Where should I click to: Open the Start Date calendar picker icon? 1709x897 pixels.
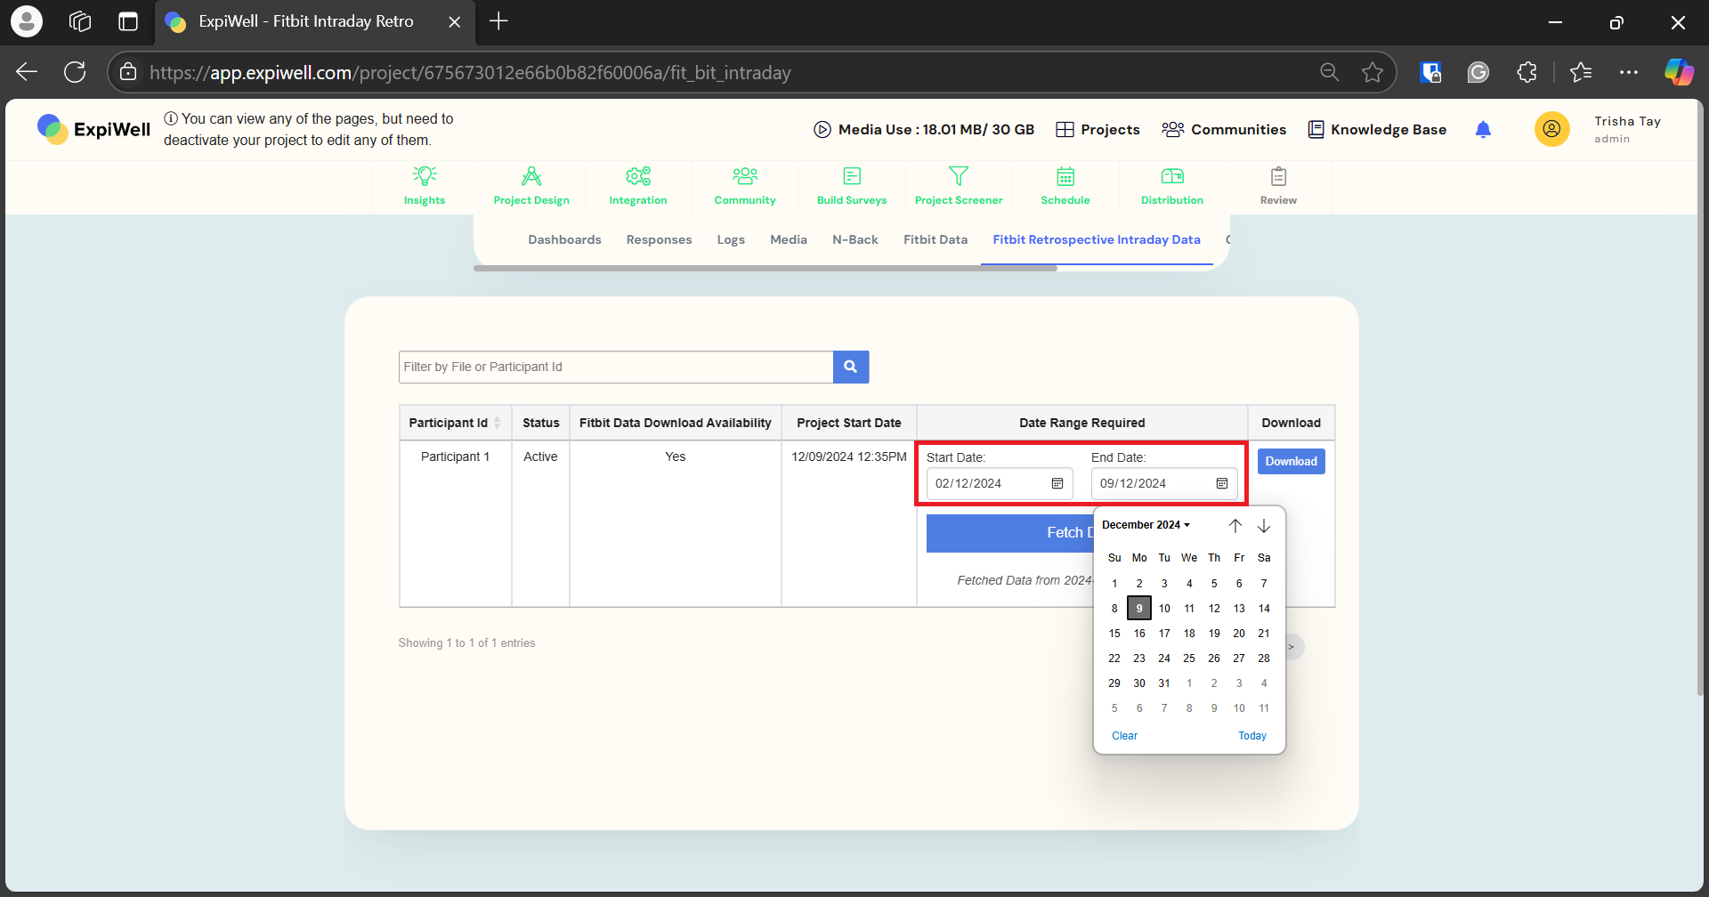click(1057, 483)
